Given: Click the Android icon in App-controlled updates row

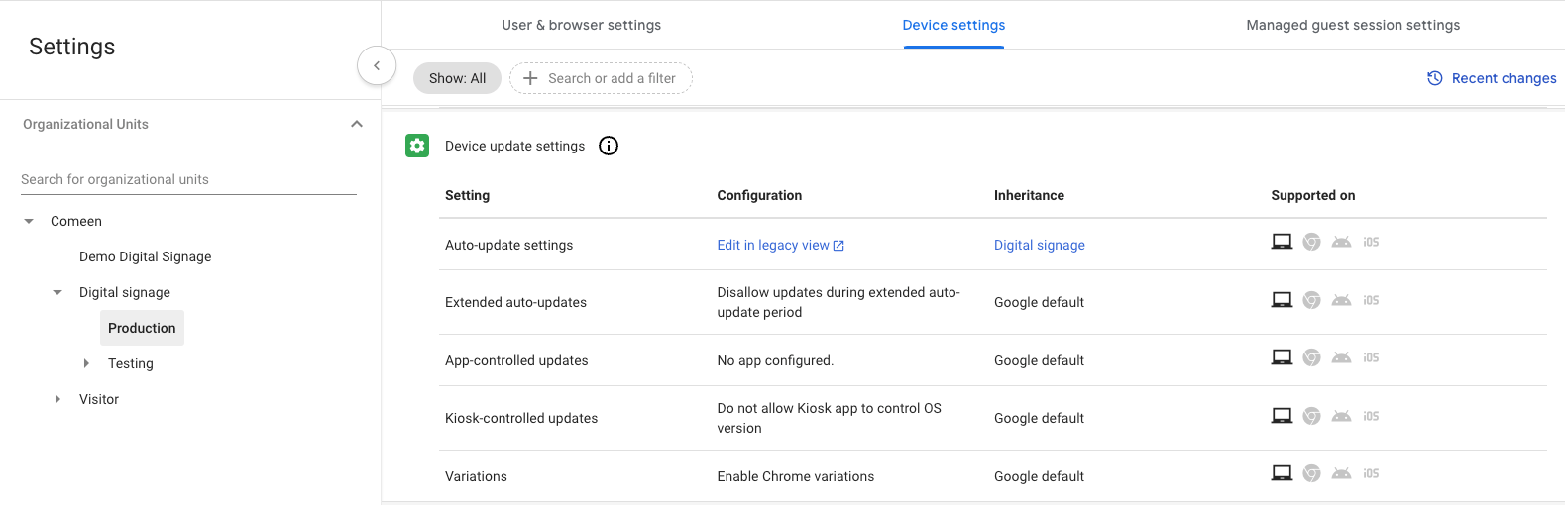Looking at the screenshot, I should (1341, 357).
